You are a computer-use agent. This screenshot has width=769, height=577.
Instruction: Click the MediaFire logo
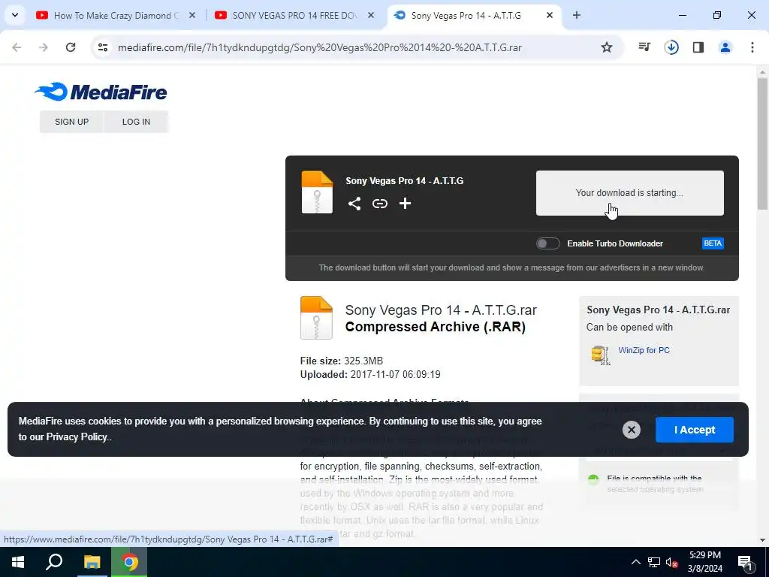pos(101,92)
